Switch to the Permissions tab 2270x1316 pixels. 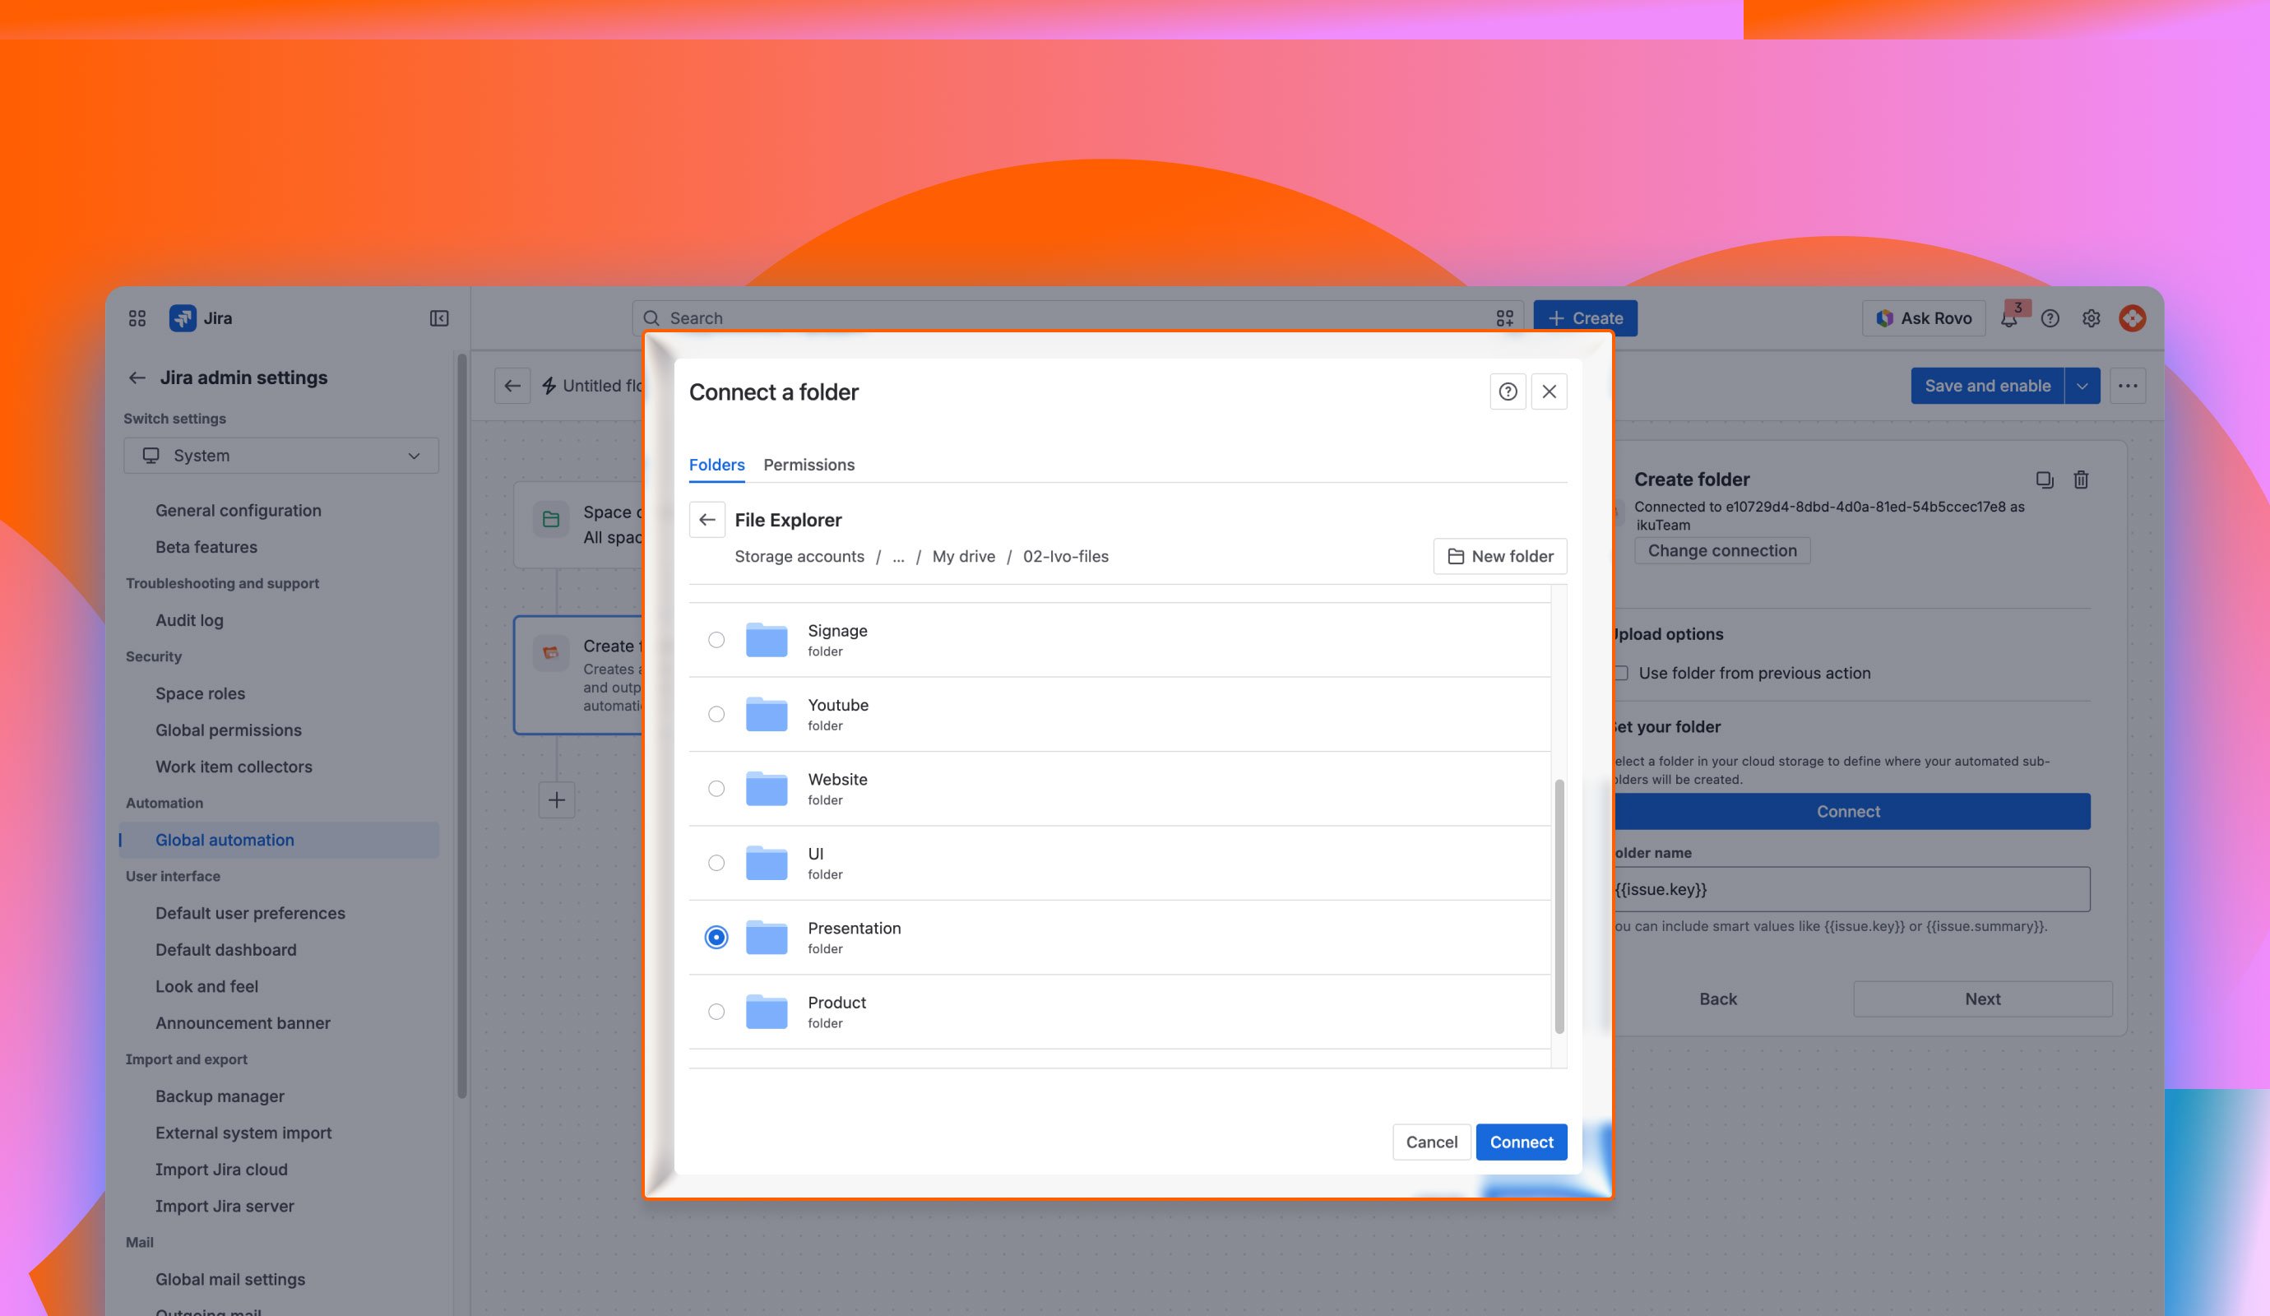pyautogui.click(x=809, y=465)
